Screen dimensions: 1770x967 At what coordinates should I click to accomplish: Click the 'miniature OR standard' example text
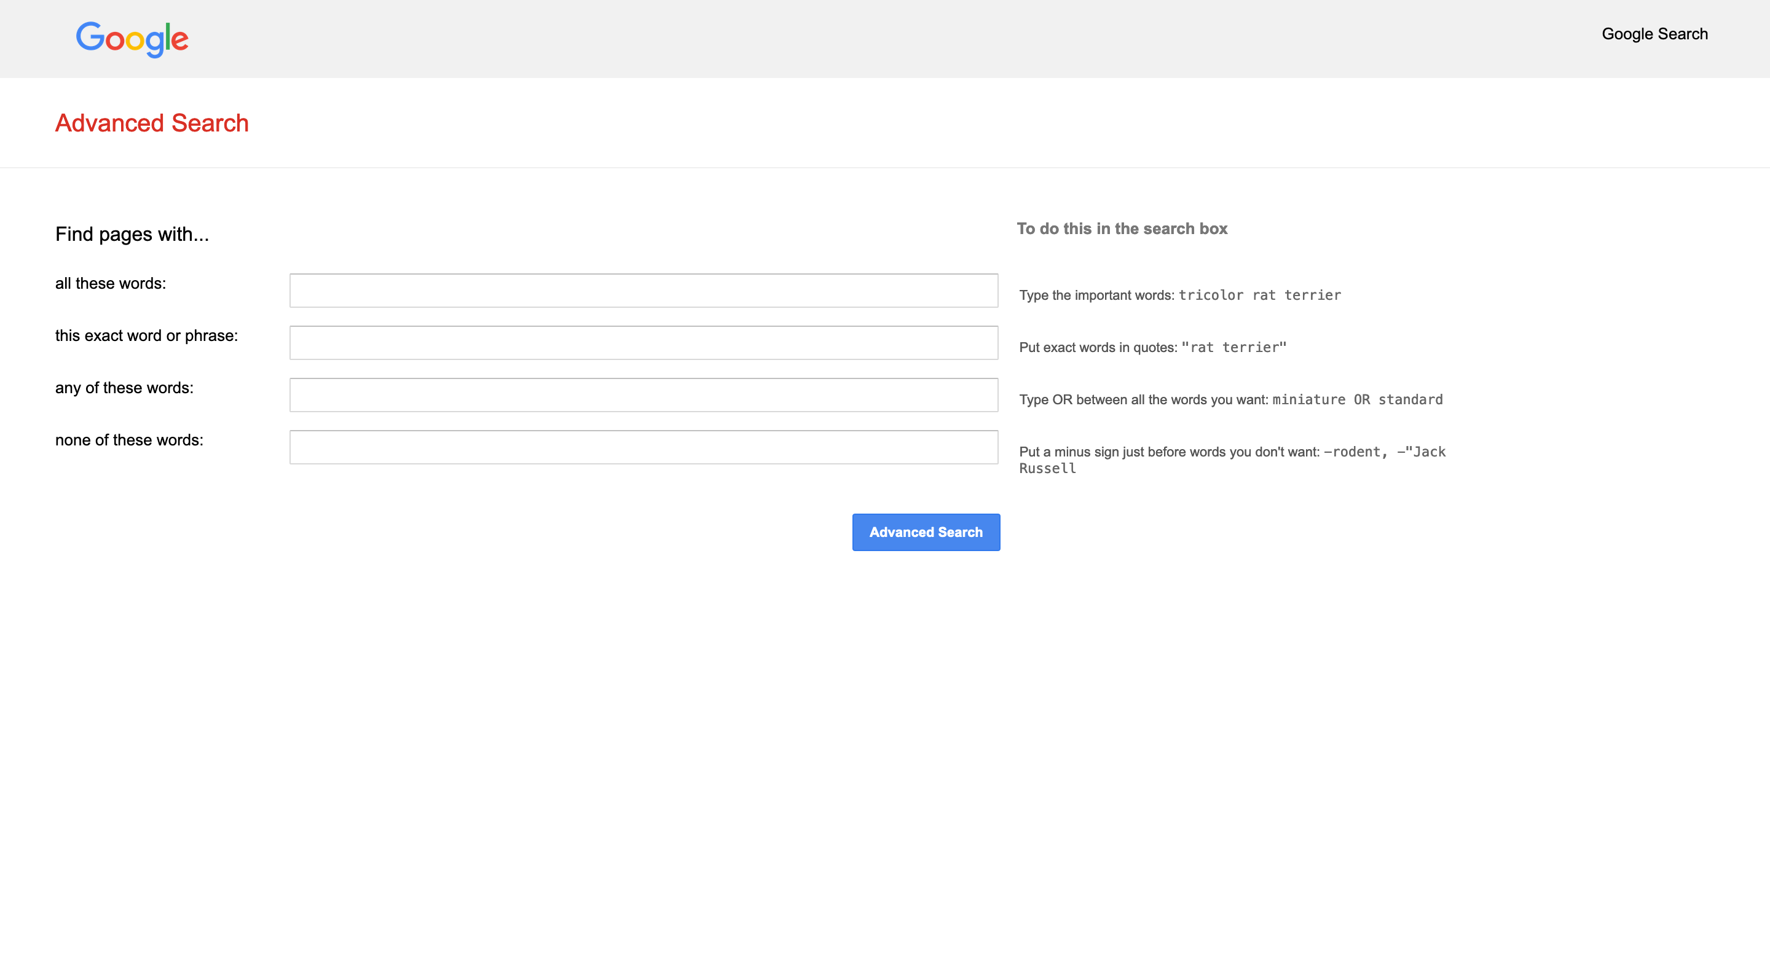[x=1357, y=400]
